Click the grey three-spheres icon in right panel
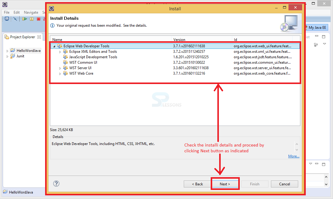Viewport: 333px width, 199px height. [x=316, y=45]
